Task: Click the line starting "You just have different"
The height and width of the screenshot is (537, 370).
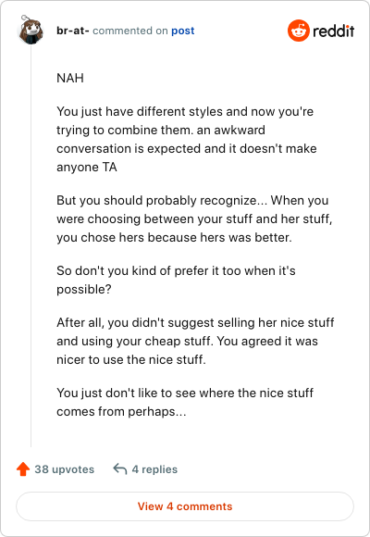Action: [185, 112]
